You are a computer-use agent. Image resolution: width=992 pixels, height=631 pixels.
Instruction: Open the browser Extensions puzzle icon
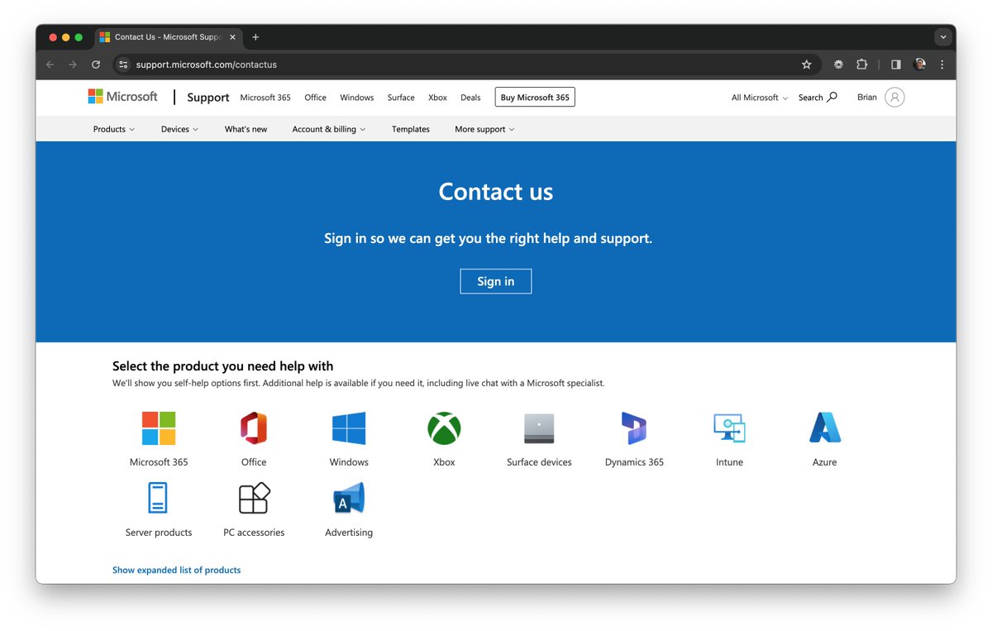(x=862, y=65)
